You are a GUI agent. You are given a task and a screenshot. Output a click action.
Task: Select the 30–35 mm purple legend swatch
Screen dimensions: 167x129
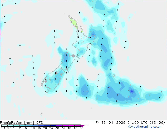pyautogui.click(x=59, y=126)
